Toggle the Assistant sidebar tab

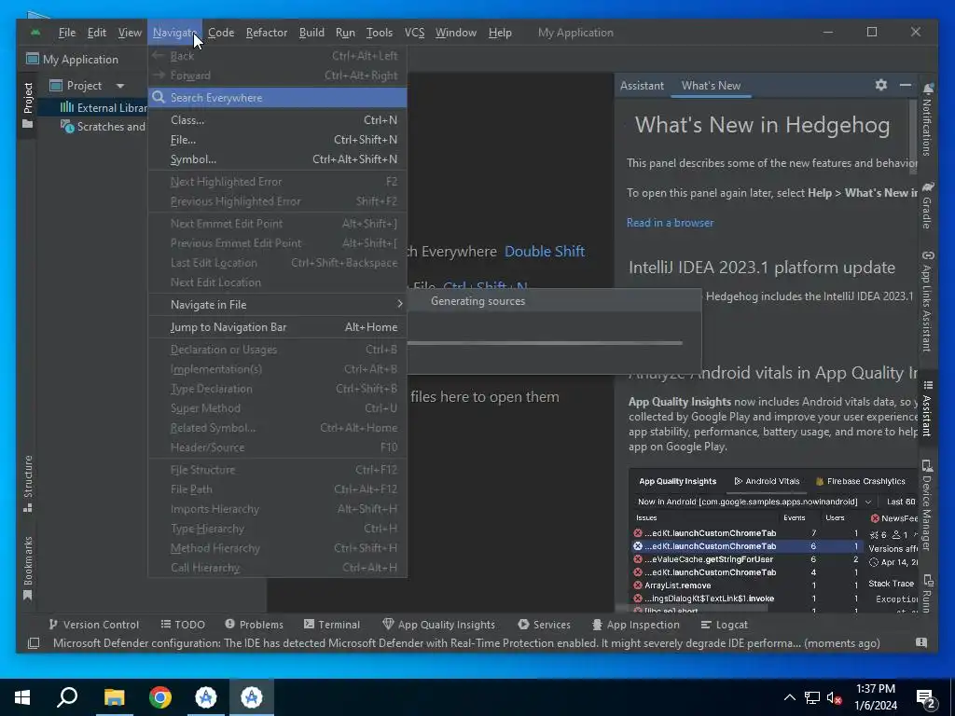coord(927,408)
